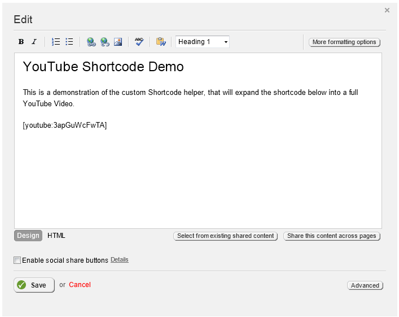Cancel editing via the Cancel link

click(80, 285)
